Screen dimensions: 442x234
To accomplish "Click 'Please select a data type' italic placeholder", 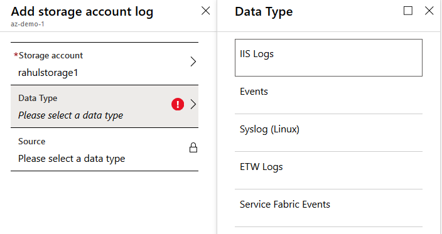I will 71,115.
